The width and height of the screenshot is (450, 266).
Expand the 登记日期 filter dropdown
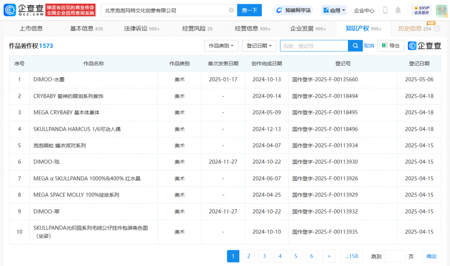pos(259,46)
